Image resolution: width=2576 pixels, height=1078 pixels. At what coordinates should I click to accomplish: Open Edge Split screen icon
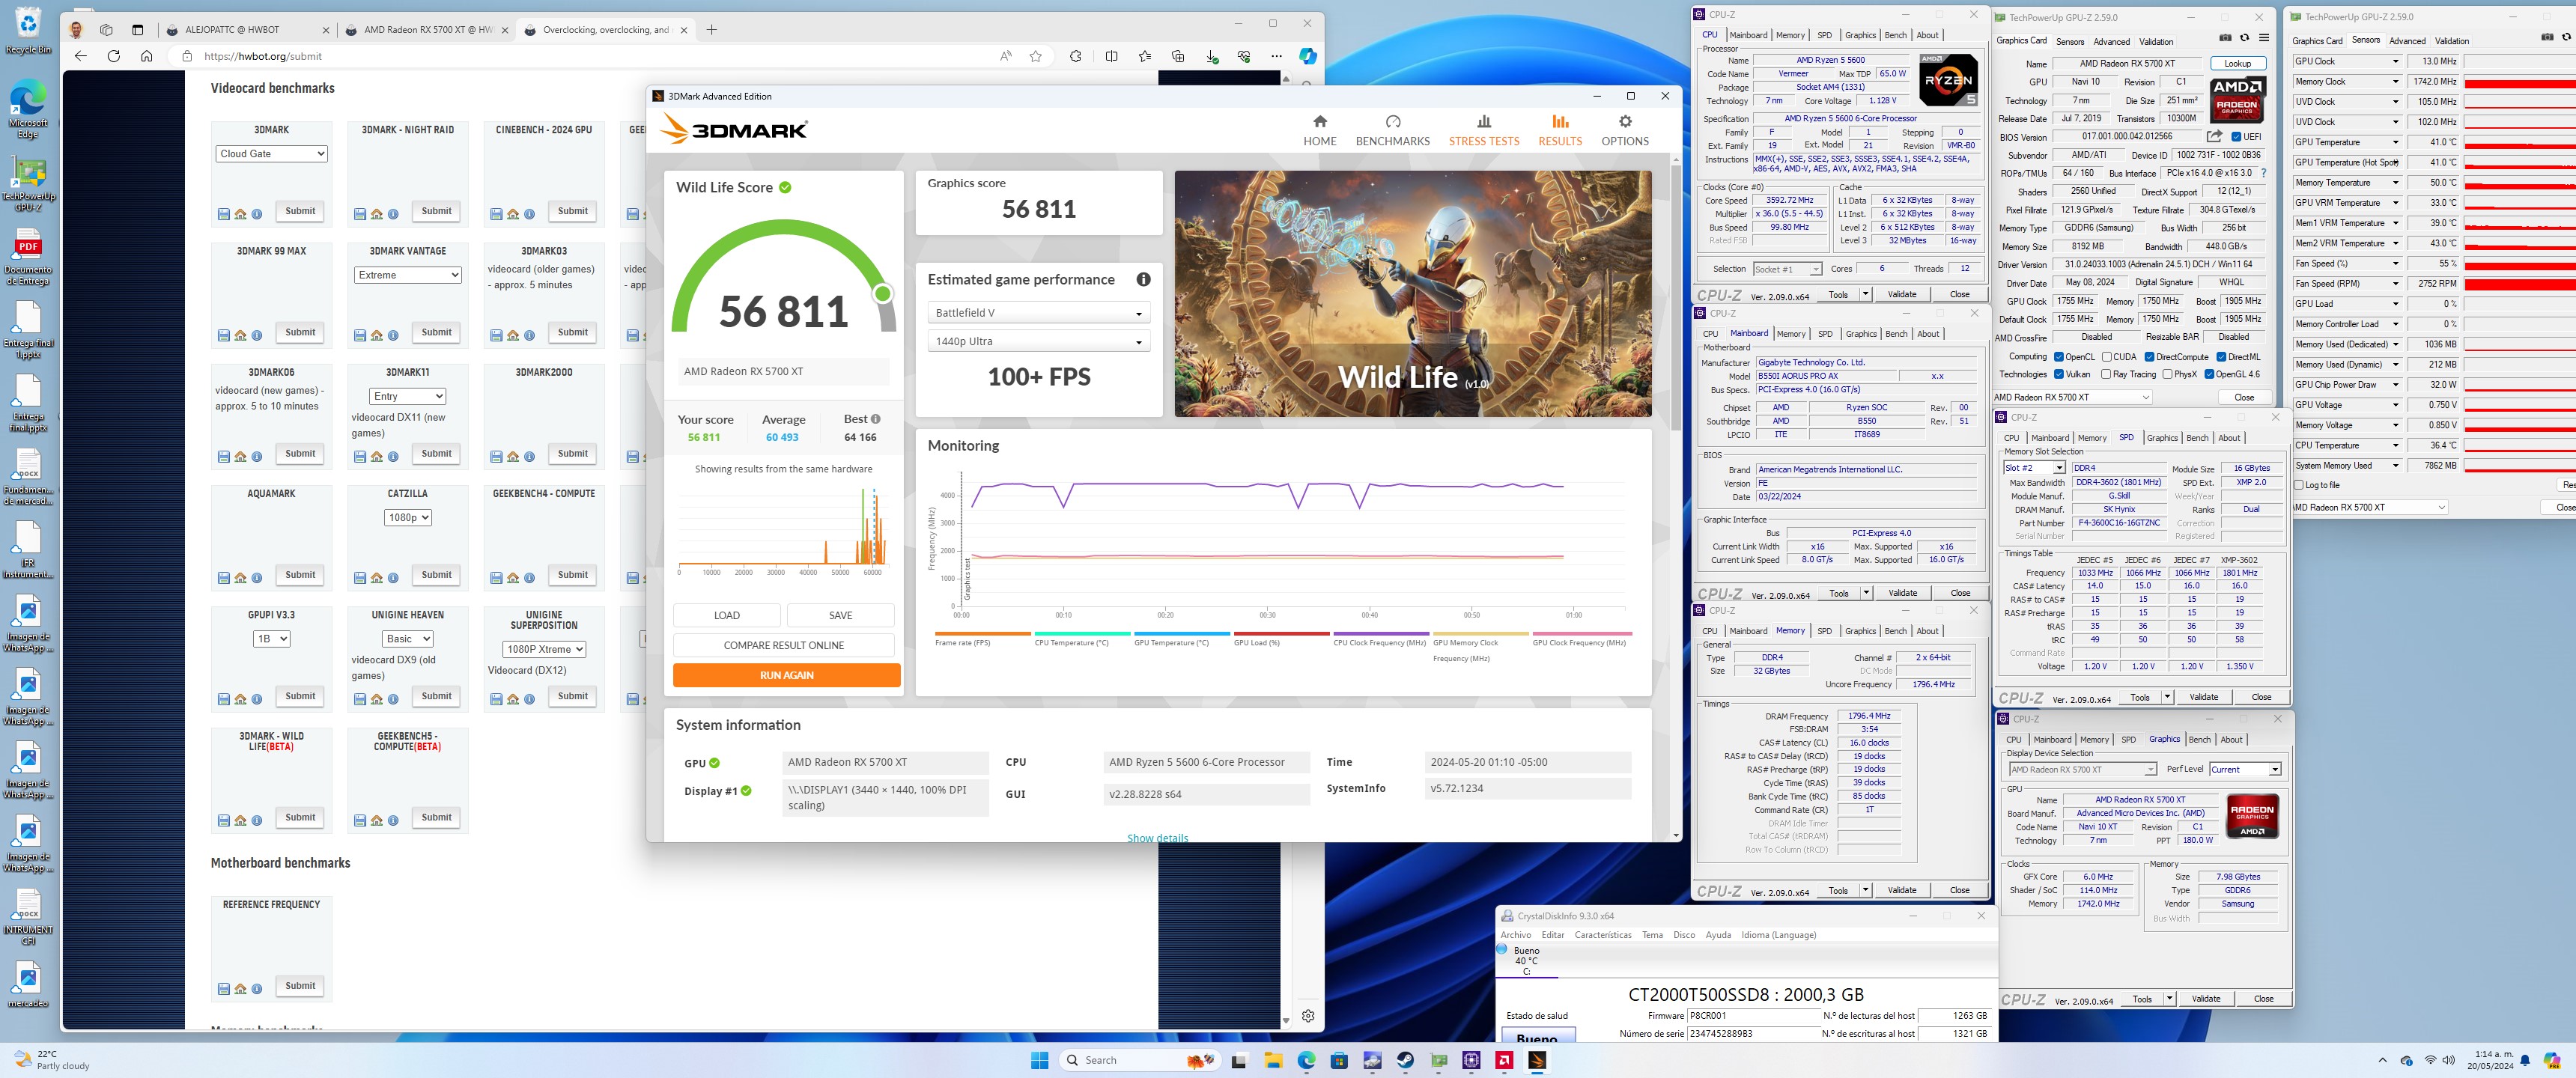pos(1111,56)
